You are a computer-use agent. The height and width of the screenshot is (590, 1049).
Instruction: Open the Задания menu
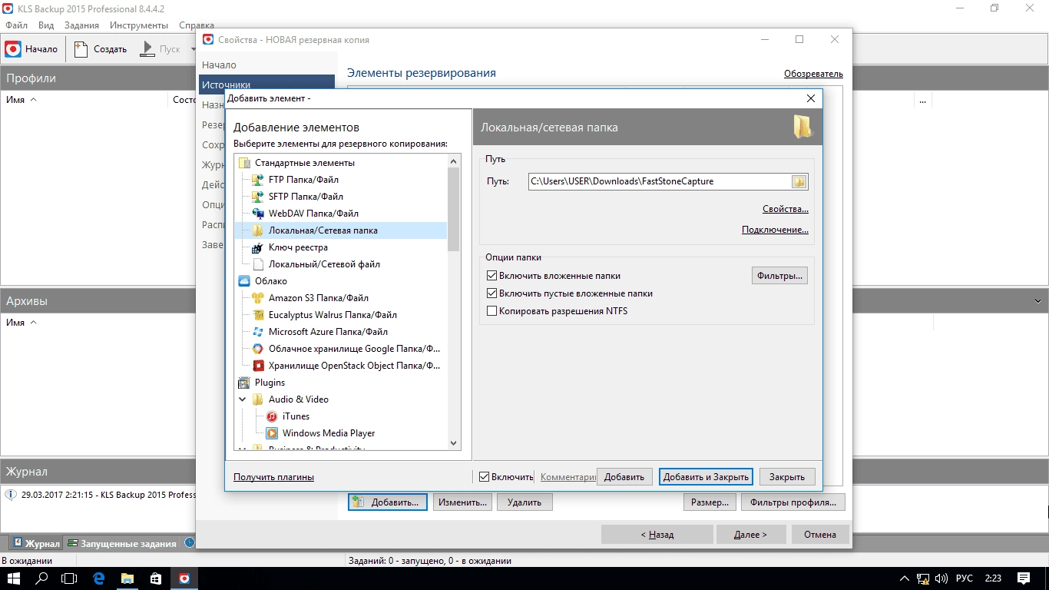(81, 25)
